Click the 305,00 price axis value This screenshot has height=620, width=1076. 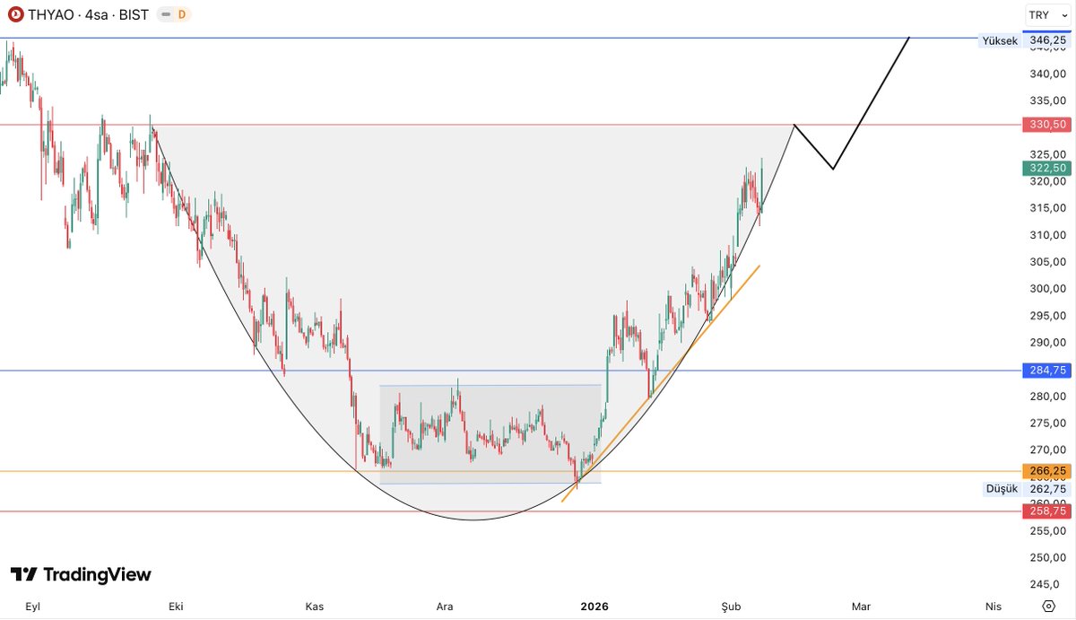click(1047, 262)
